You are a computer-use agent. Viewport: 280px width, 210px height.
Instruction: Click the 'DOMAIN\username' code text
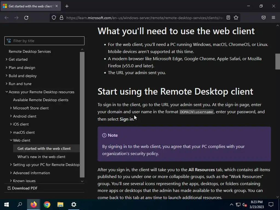click(x=196, y=112)
